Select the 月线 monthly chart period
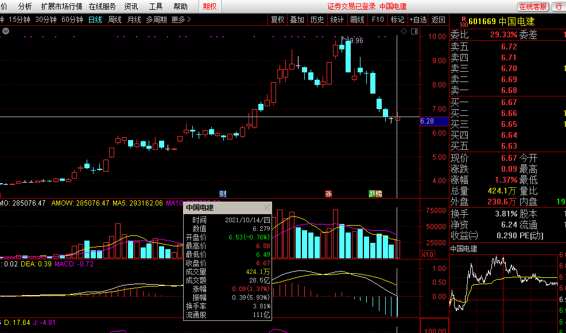The width and height of the screenshot is (566, 333). 134,20
